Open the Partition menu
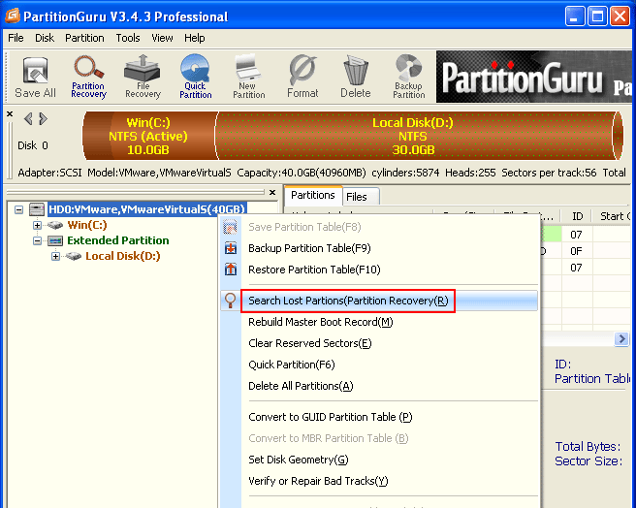This screenshot has width=636, height=508. pyautogui.click(x=84, y=38)
